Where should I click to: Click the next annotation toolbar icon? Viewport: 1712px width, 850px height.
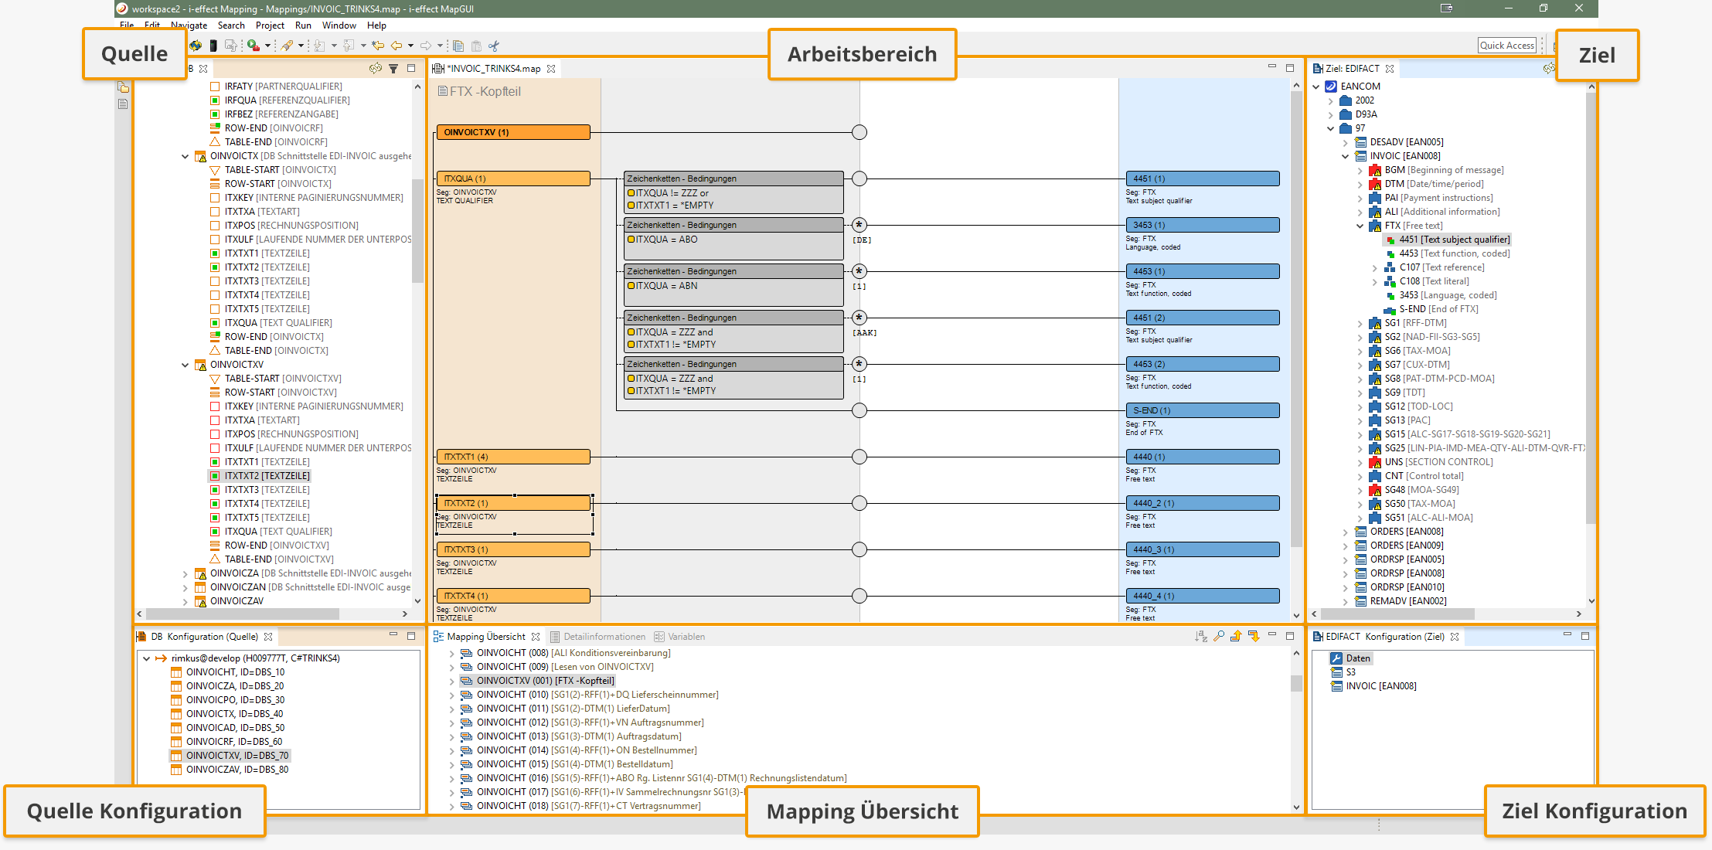click(319, 46)
